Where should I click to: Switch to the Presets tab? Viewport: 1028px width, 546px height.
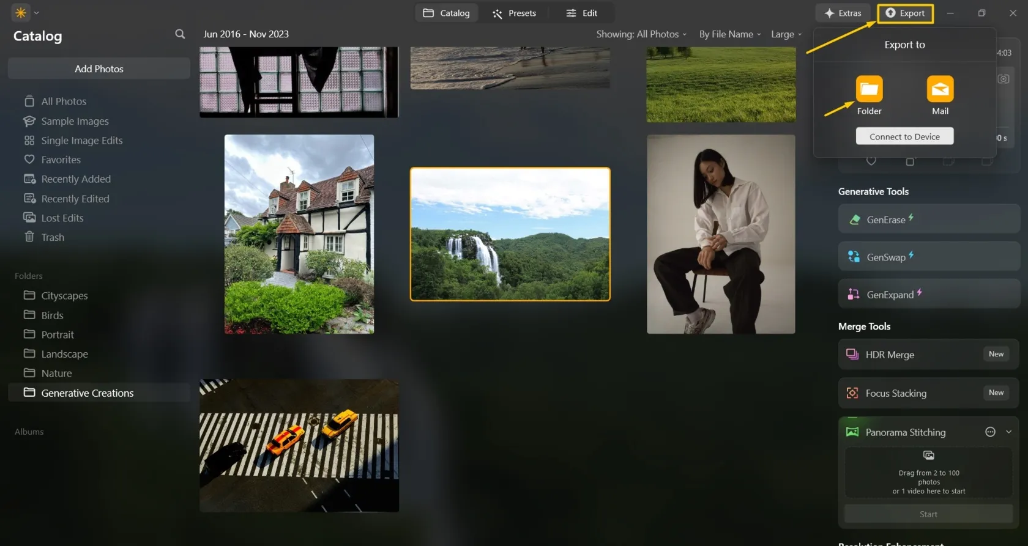point(515,13)
